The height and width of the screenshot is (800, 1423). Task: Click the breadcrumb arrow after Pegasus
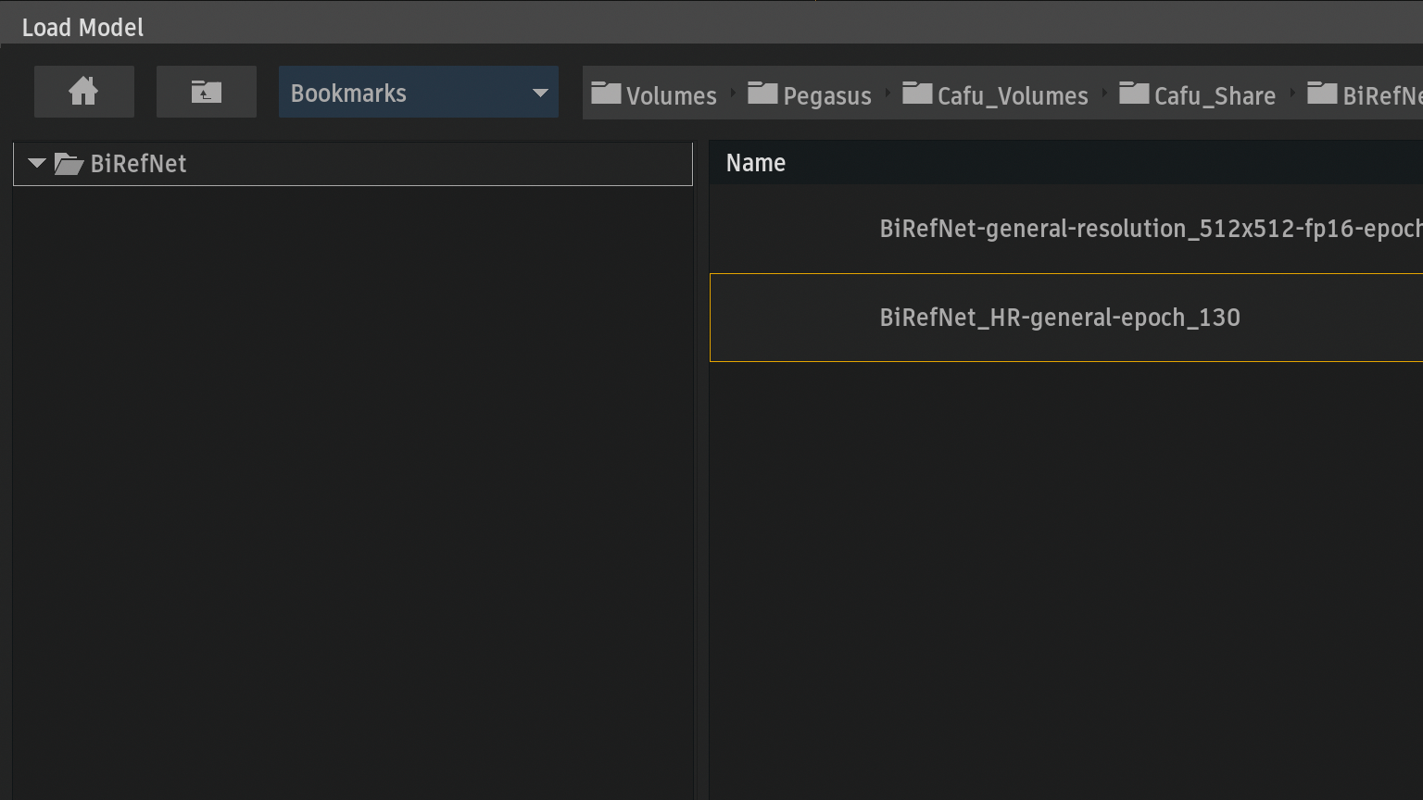pos(888,94)
